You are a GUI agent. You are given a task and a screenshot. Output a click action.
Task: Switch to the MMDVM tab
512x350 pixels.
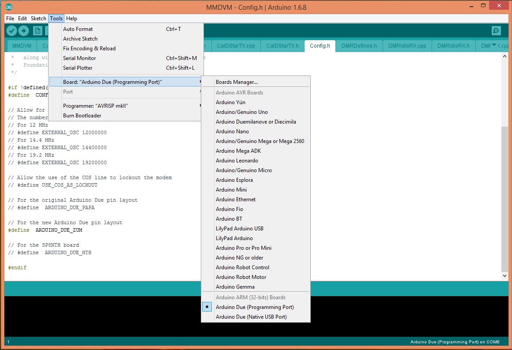pyautogui.click(x=22, y=46)
